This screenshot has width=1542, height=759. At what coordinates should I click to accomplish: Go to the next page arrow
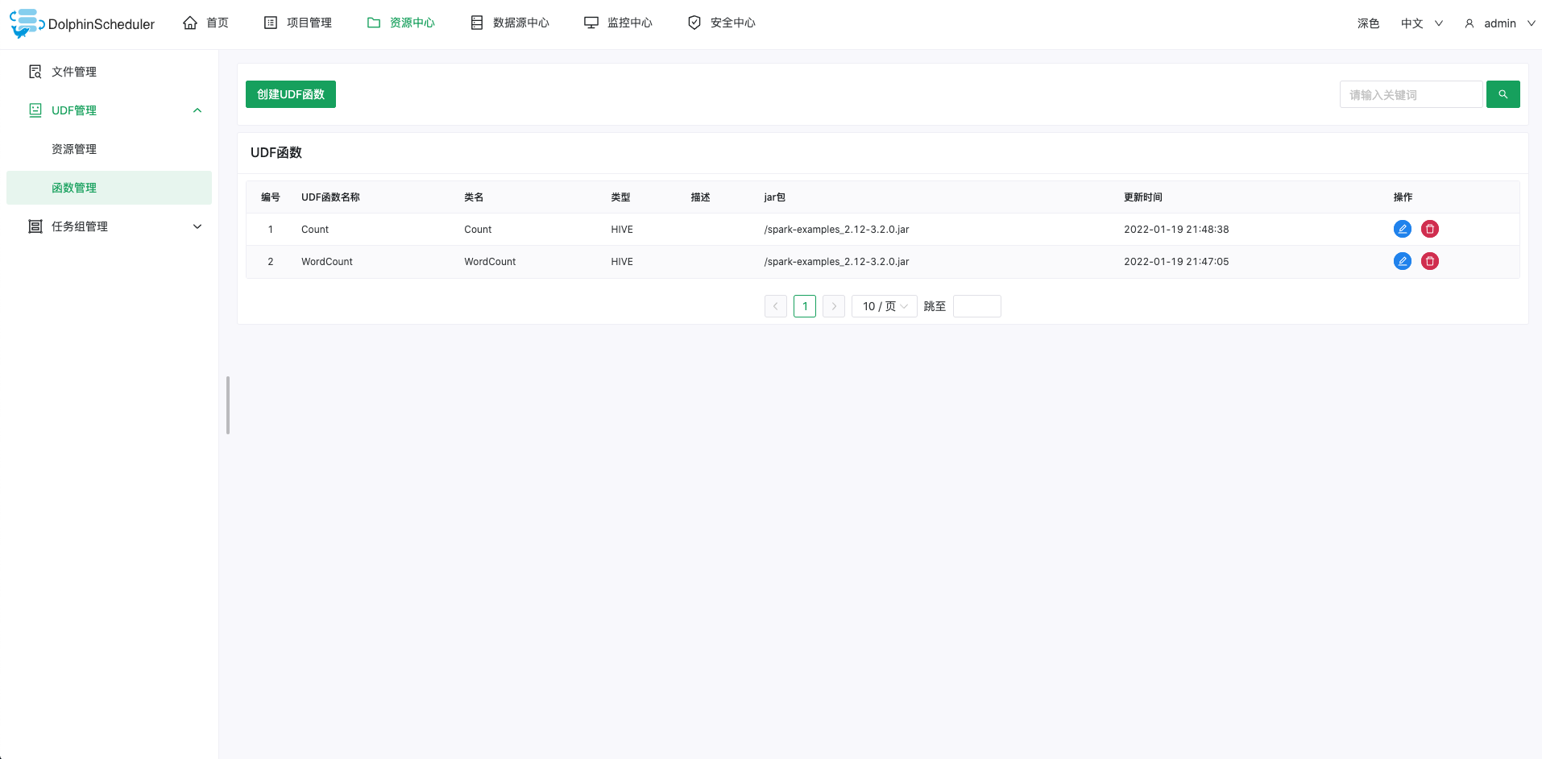834,306
